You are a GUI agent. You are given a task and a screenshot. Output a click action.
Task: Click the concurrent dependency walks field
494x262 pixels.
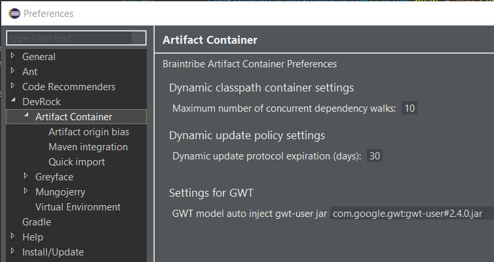pyautogui.click(x=409, y=108)
